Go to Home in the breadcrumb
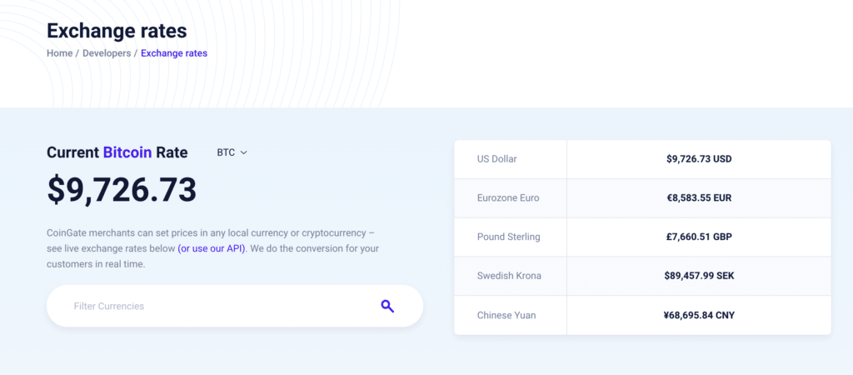853x375 pixels. point(60,53)
